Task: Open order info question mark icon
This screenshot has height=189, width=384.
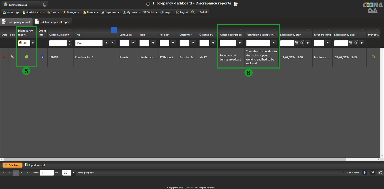Action: tap(42, 57)
